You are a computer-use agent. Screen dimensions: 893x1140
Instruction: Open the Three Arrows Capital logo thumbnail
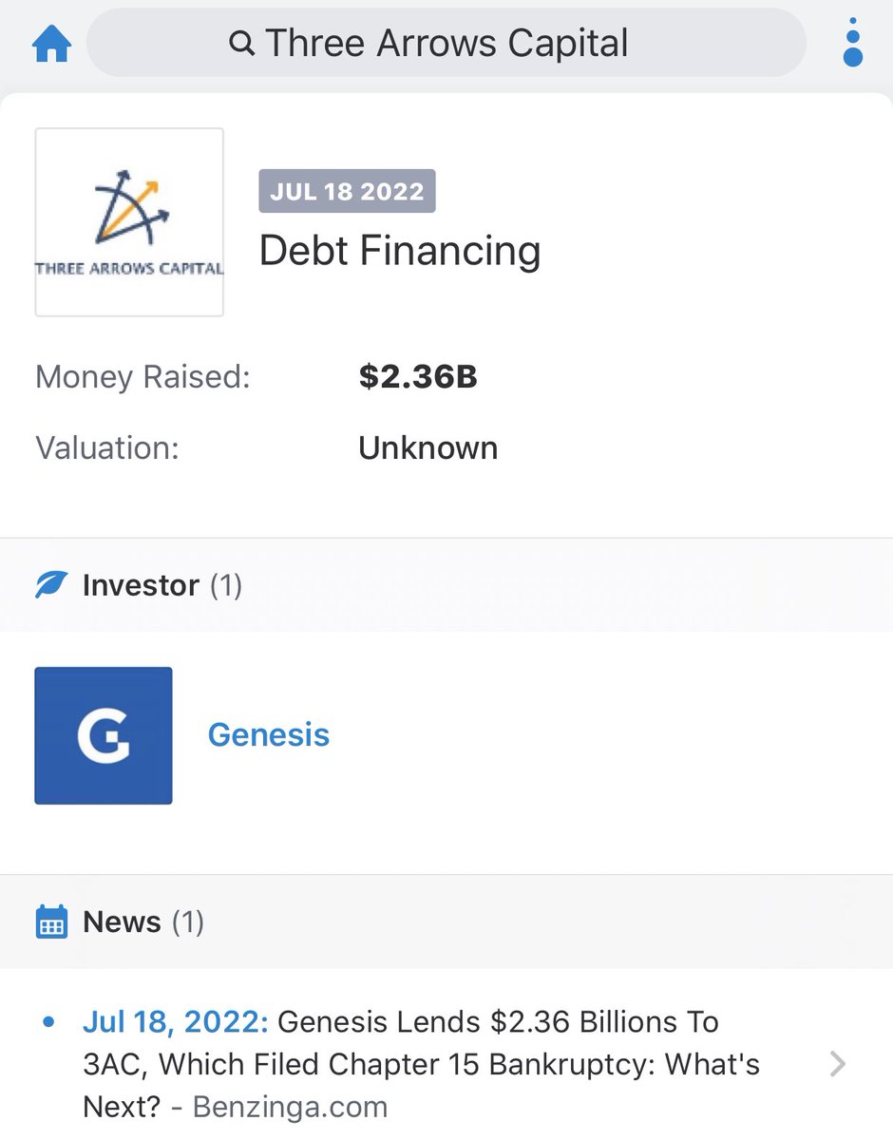pyautogui.click(x=129, y=222)
